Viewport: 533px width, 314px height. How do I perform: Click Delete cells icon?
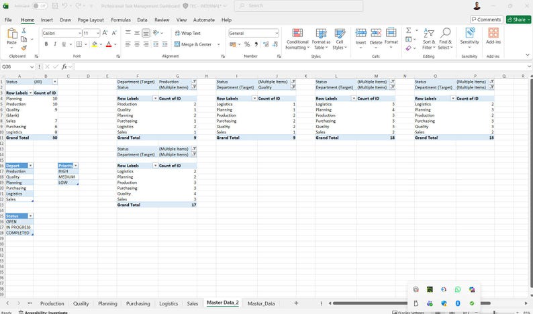pos(376,33)
